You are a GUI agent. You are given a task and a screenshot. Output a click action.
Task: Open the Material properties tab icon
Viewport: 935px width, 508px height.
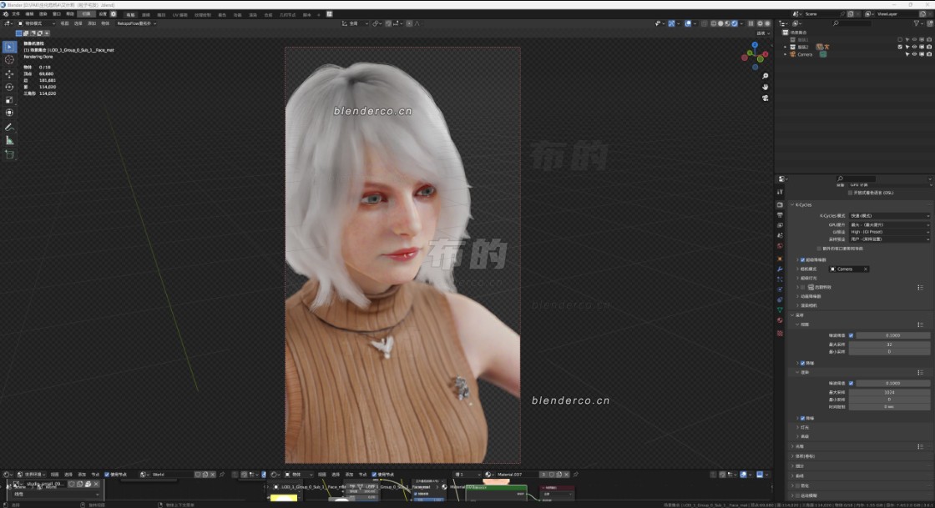(x=780, y=320)
